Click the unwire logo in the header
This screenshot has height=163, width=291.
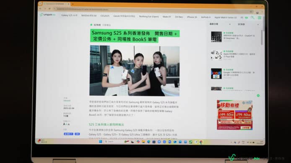tap(48, 15)
